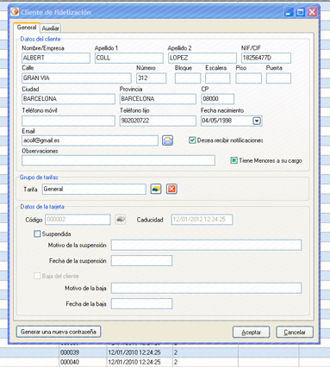The width and height of the screenshot is (330, 367).
Task: Click the empty Teléfono móvil field
Action: (68, 121)
